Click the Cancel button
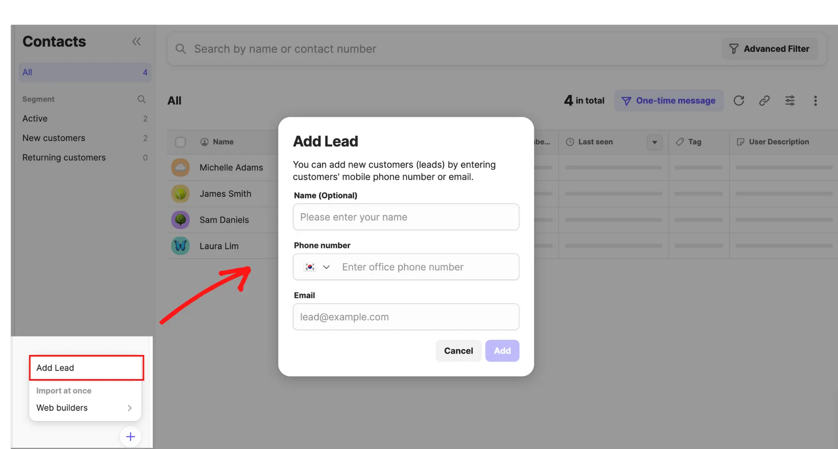This screenshot has width=838, height=449. point(458,351)
